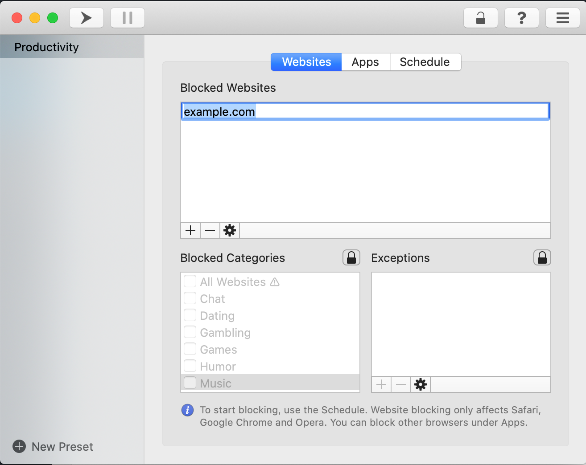Open the gear menu under Blocked Websites

click(229, 230)
